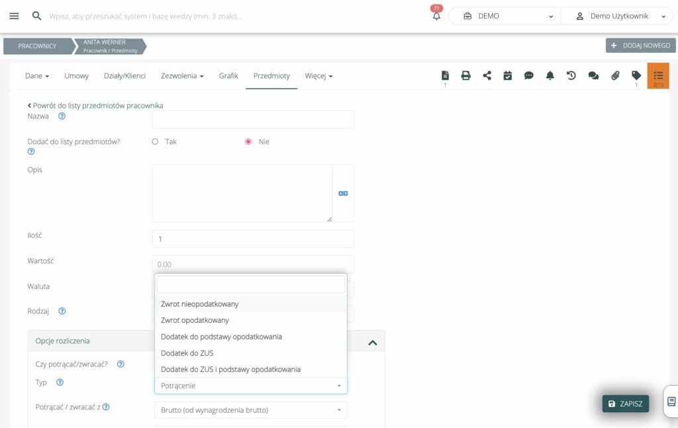The height and width of the screenshot is (428, 678).
Task: Open the hamburger main menu
Action: click(14, 16)
